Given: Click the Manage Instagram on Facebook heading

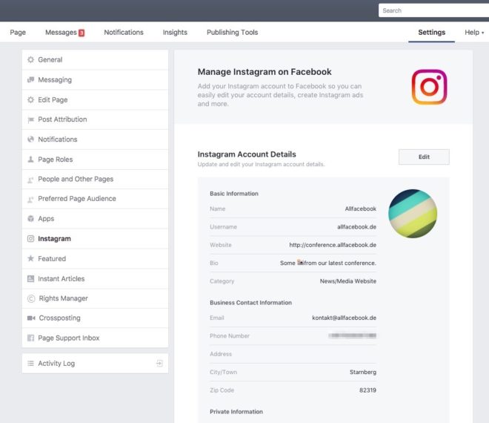Looking at the screenshot, I should 265,72.
